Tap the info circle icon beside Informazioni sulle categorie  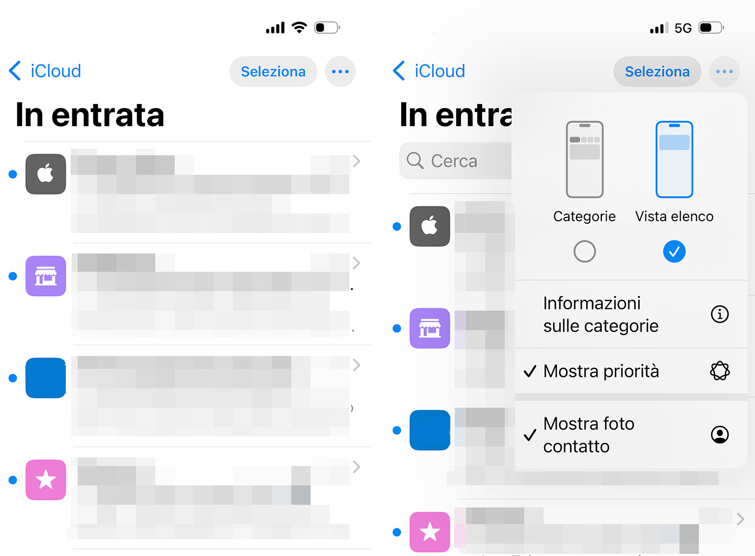(x=719, y=314)
